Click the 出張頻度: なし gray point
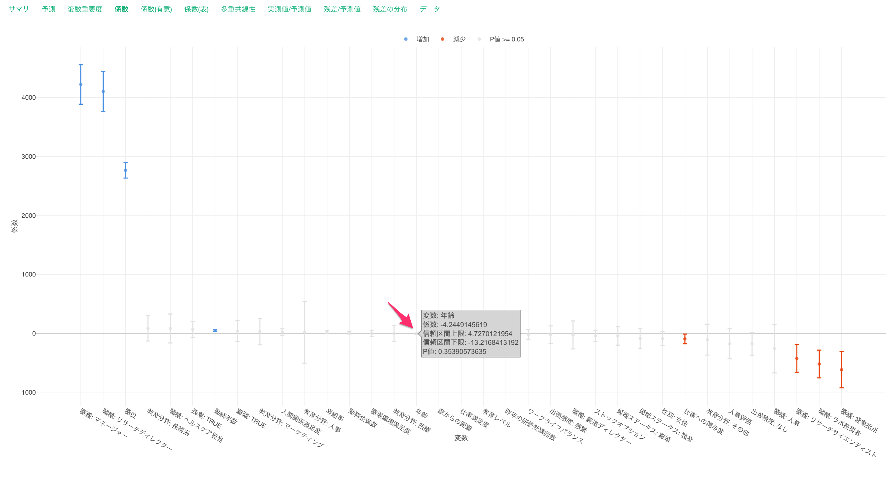The height and width of the screenshot is (478, 892). [752, 344]
